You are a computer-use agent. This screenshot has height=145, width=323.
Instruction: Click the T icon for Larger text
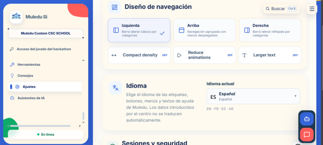point(244,55)
